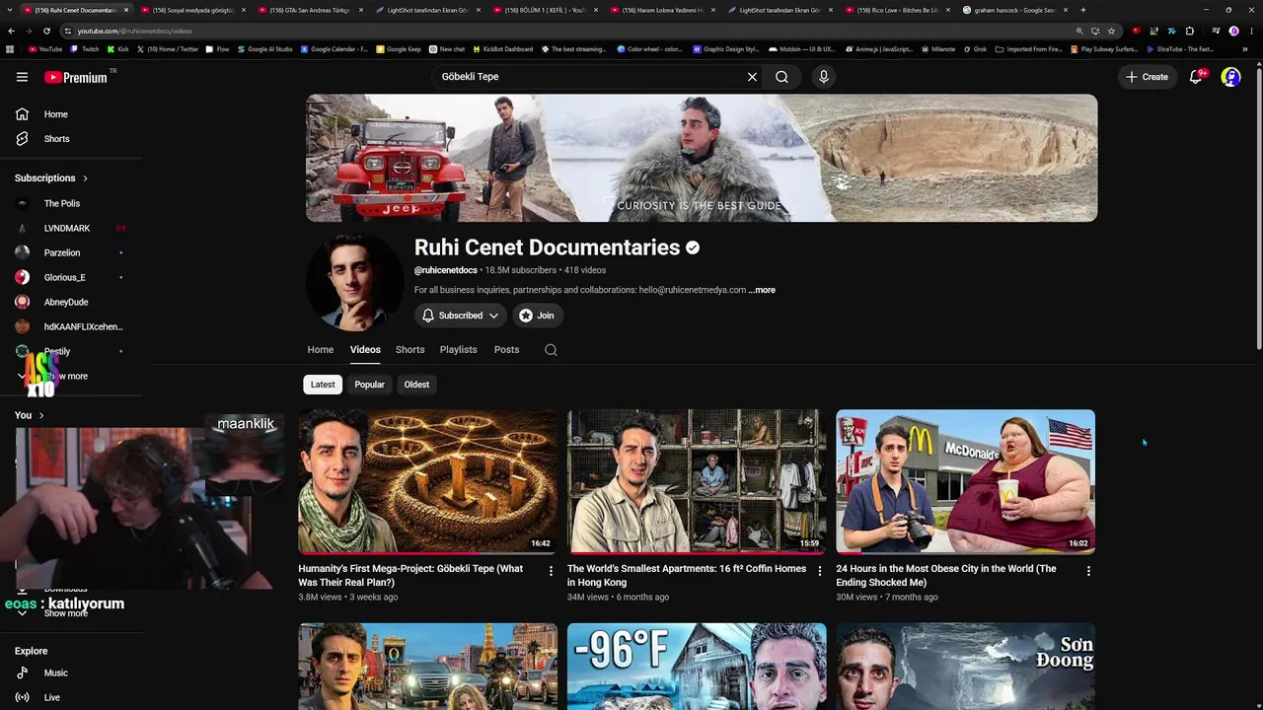The image size is (1263, 710).
Task: Play the Göbekli Tepe video thumbnail
Action: [x=428, y=481]
